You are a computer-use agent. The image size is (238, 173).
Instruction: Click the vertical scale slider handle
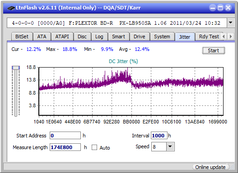pos(16,68)
